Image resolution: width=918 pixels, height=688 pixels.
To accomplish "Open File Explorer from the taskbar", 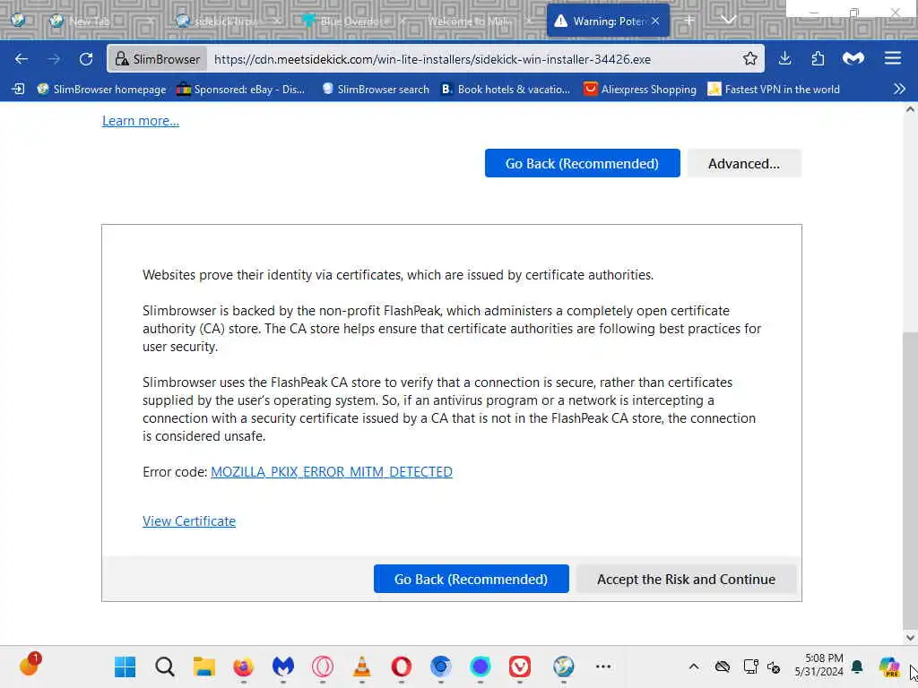I will tap(204, 666).
